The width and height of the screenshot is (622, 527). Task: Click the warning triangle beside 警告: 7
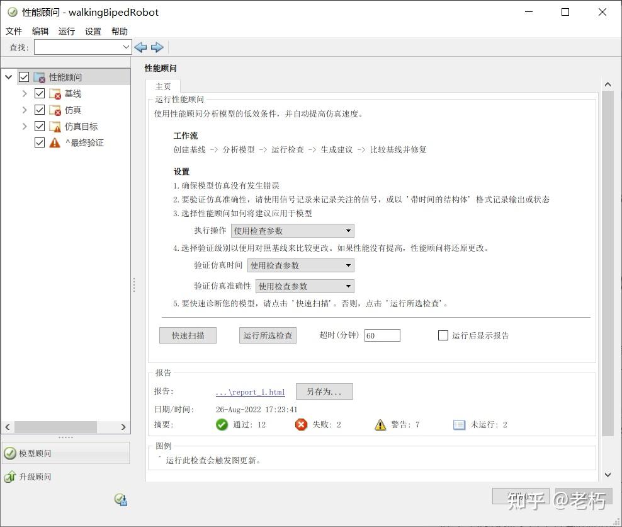tap(380, 424)
